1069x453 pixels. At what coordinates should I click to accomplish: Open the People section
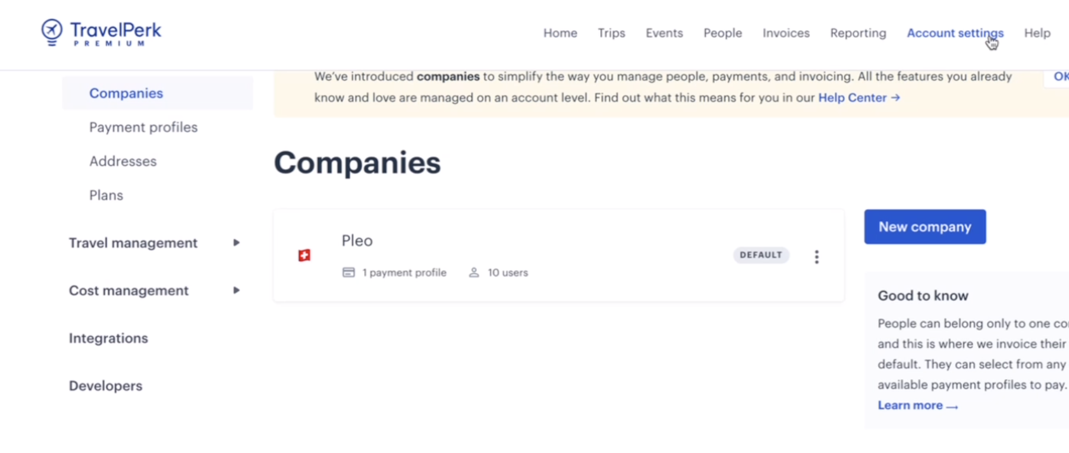pyautogui.click(x=723, y=33)
